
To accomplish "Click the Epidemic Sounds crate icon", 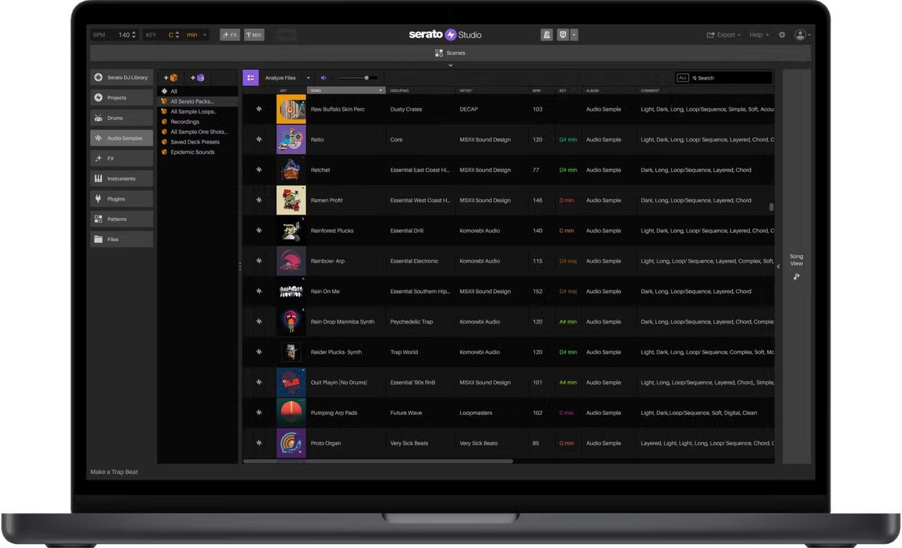I will [164, 152].
